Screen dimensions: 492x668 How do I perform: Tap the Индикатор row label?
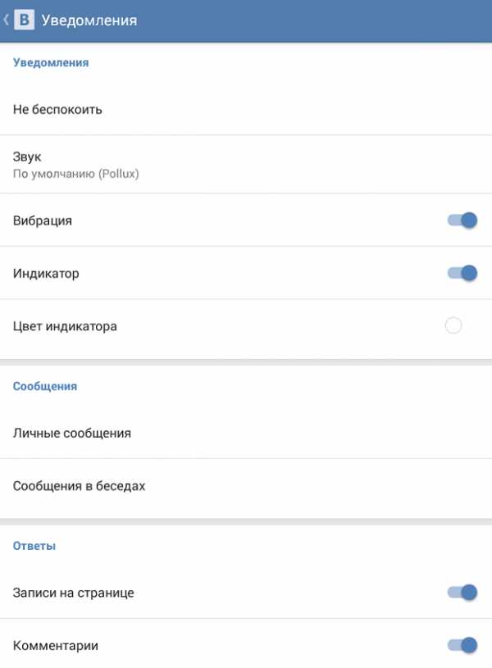point(46,273)
